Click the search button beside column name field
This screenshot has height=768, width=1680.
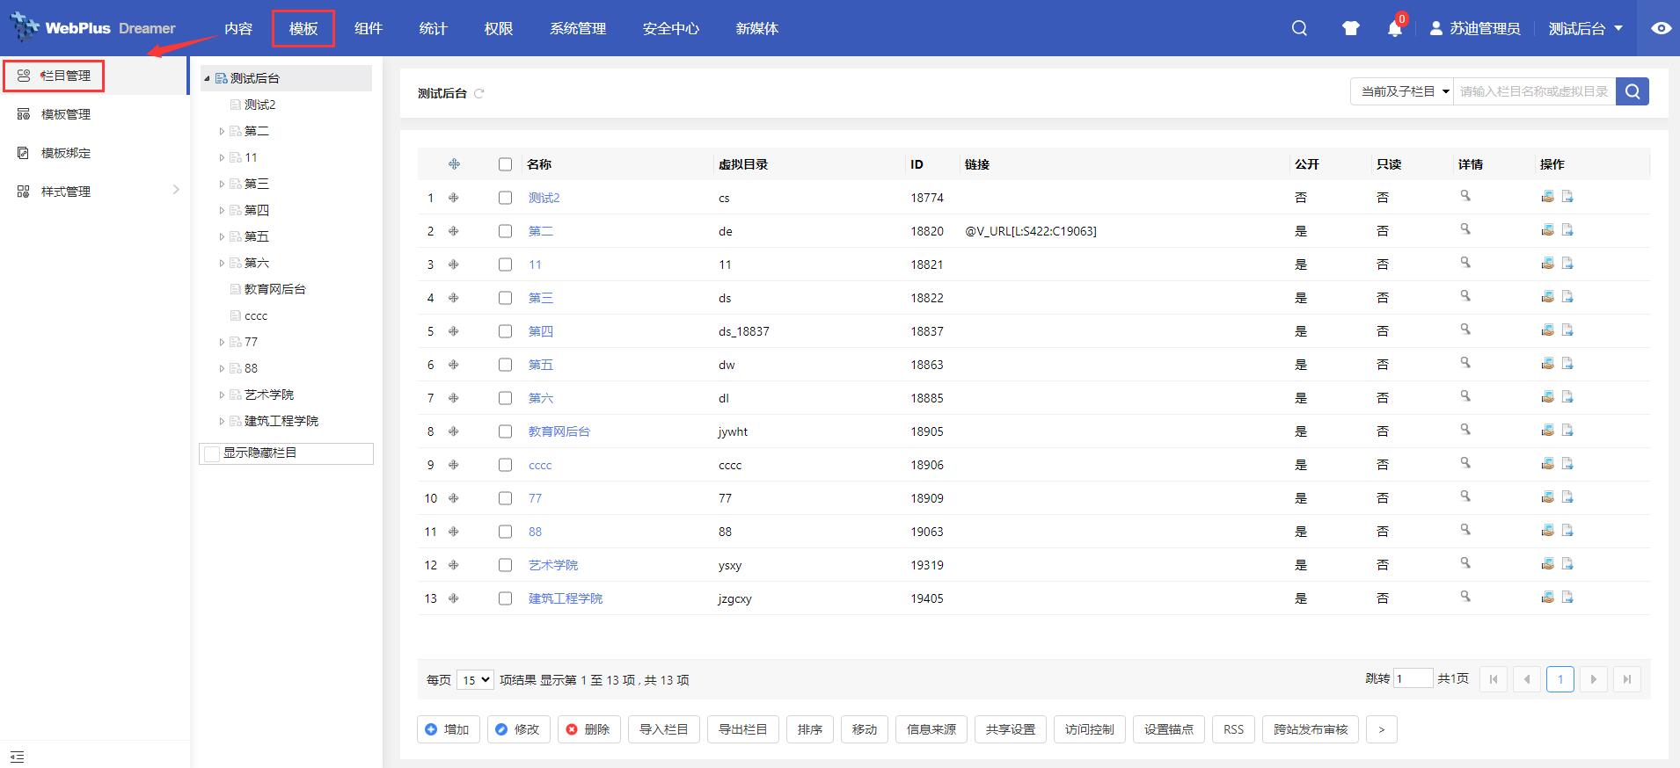click(1633, 91)
